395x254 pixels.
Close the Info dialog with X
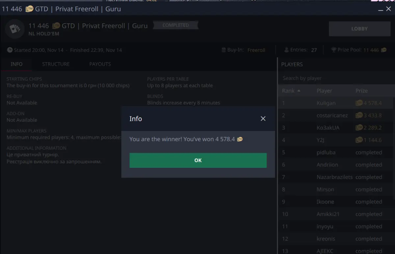point(263,119)
